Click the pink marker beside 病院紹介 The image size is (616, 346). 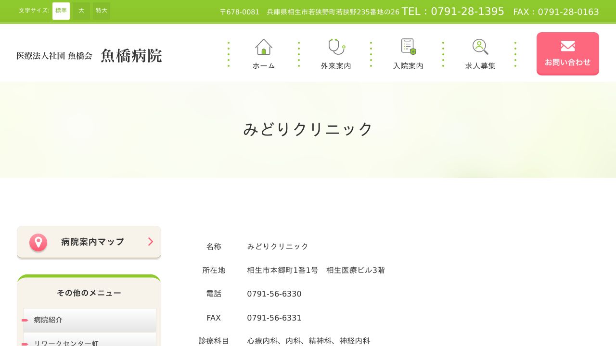point(25,320)
